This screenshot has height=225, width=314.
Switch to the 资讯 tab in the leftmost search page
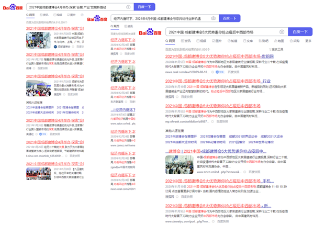click(44, 15)
